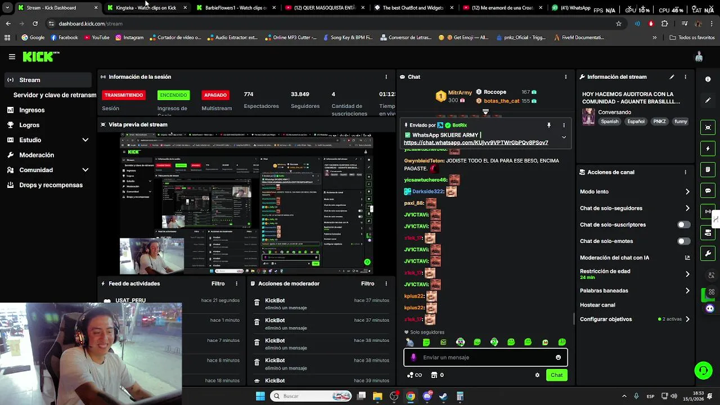Click the Enviar un mensaje input field
This screenshot has height=405, width=720.
pyautogui.click(x=485, y=357)
